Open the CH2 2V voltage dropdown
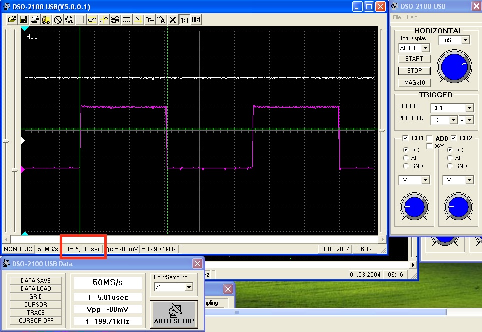The width and height of the screenshot is (482, 332). (469, 180)
